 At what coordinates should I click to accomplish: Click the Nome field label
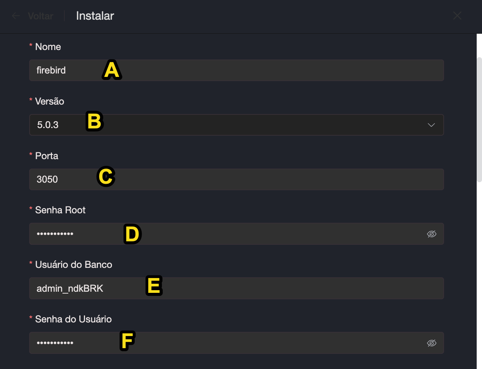coord(48,47)
